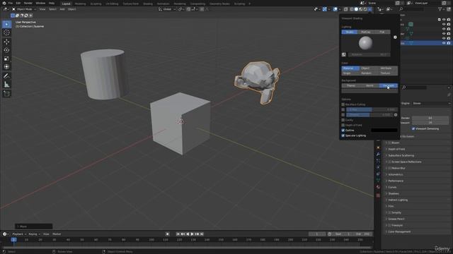The image size is (453, 254).
Task: Click the Blender logo icon
Action: [4, 3]
